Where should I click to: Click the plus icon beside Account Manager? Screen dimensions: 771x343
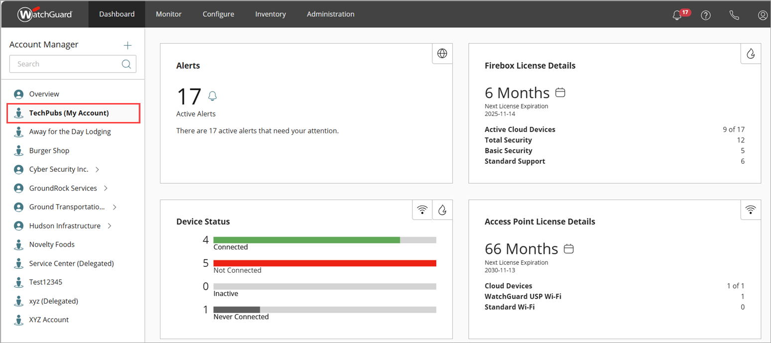(128, 45)
